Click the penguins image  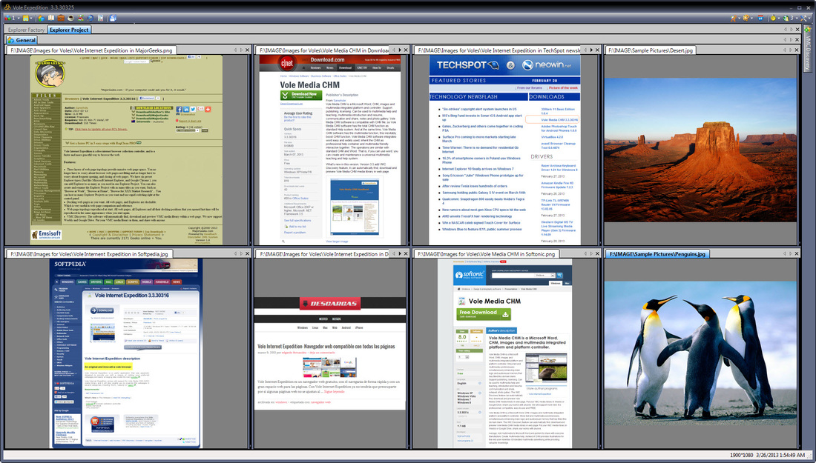(700, 353)
